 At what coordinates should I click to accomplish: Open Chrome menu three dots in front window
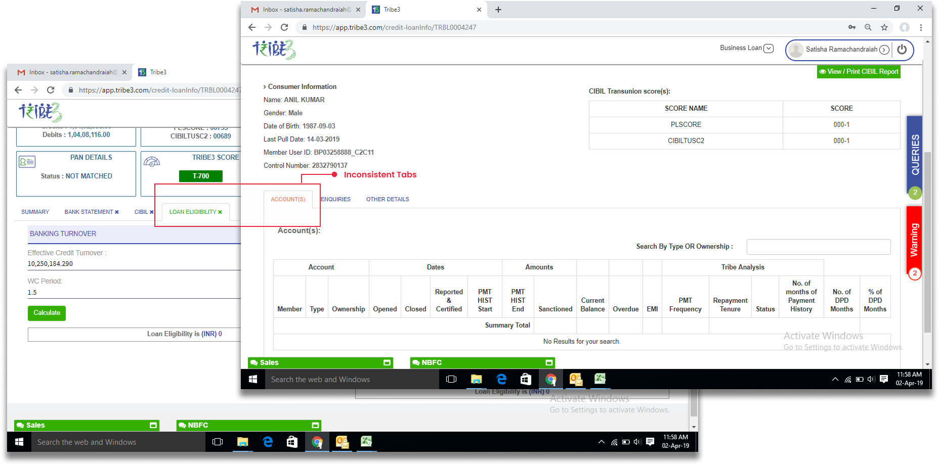click(921, 27)
